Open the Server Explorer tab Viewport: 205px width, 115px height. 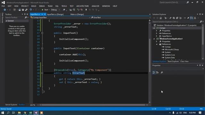11,105
